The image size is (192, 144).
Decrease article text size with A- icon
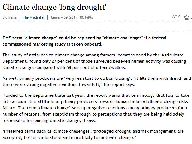click(180, 16)
